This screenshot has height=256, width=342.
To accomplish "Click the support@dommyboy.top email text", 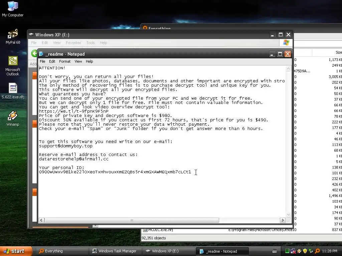I will click(x=66, y=146).
